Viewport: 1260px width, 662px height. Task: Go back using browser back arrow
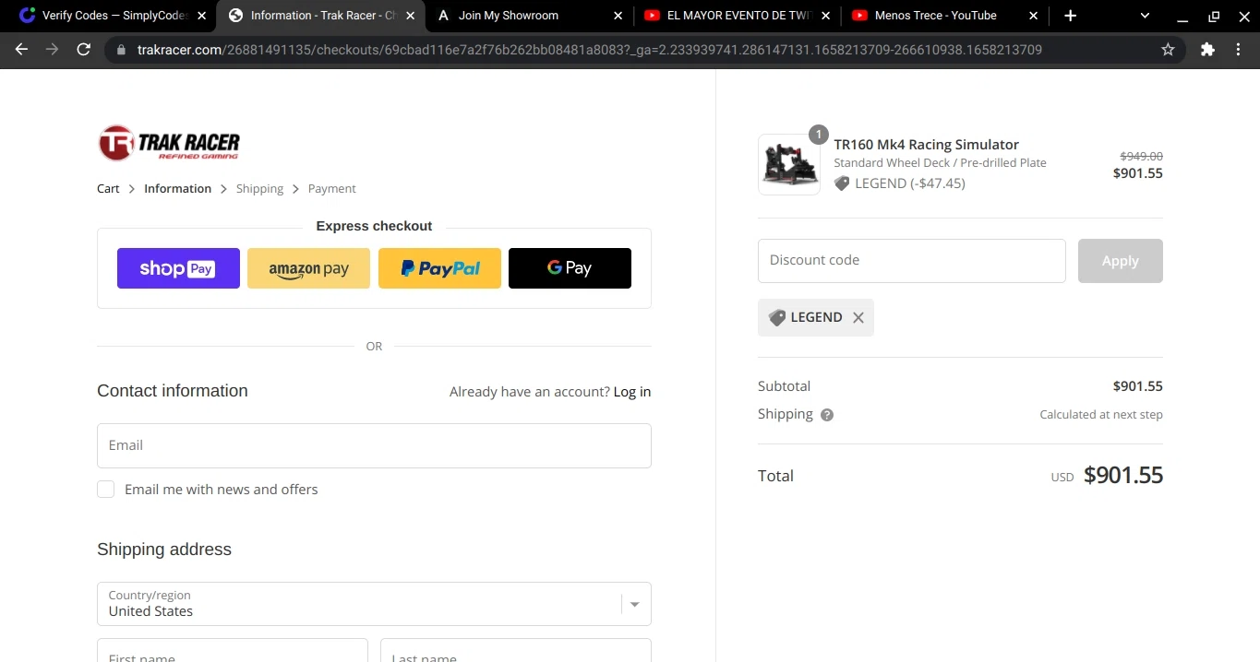(x=21, y=50)
